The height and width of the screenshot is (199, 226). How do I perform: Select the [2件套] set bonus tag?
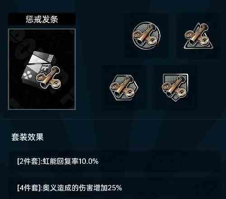pos(29,161)
